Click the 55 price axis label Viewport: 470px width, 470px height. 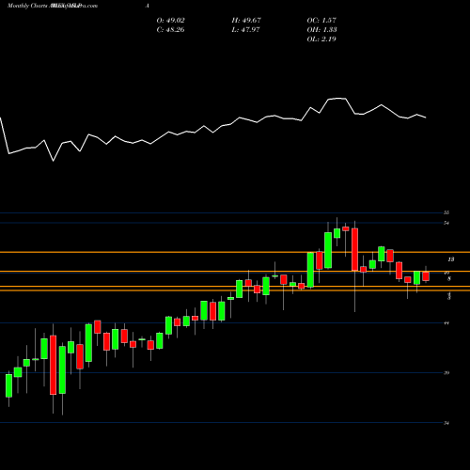pyautogui.click(x=446, y=212)
